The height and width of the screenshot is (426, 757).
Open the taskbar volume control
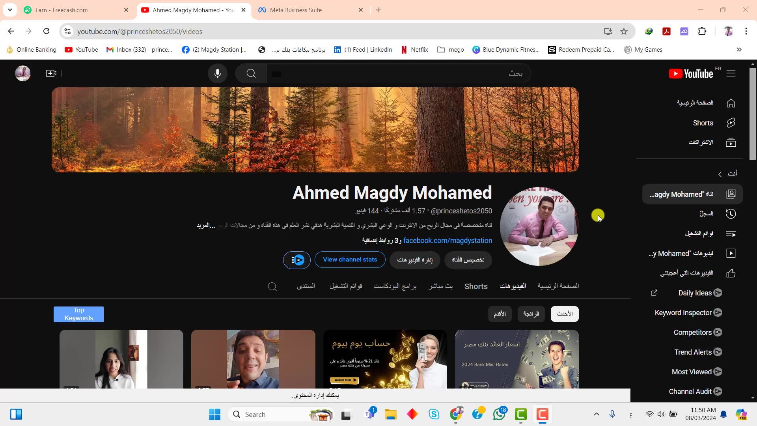[661, 414]
